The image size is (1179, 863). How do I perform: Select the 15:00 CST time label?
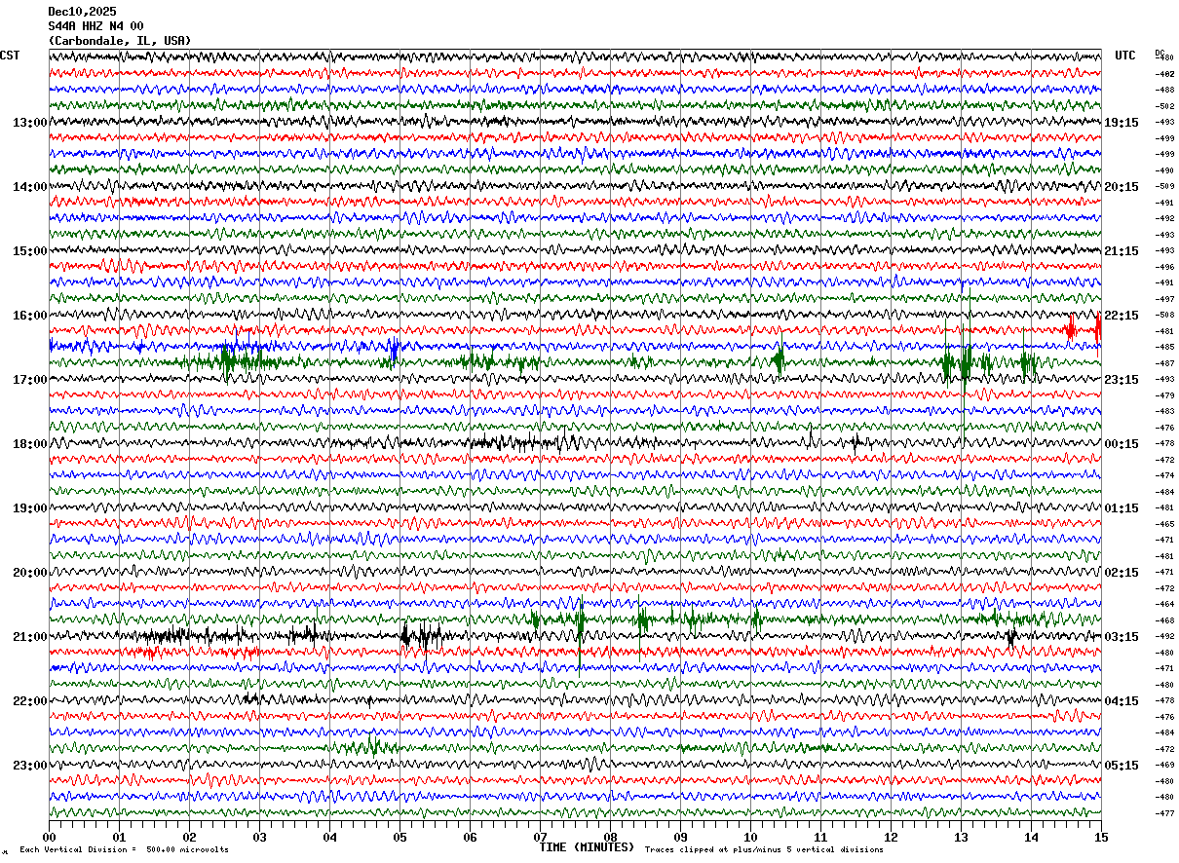click(30, 250)
